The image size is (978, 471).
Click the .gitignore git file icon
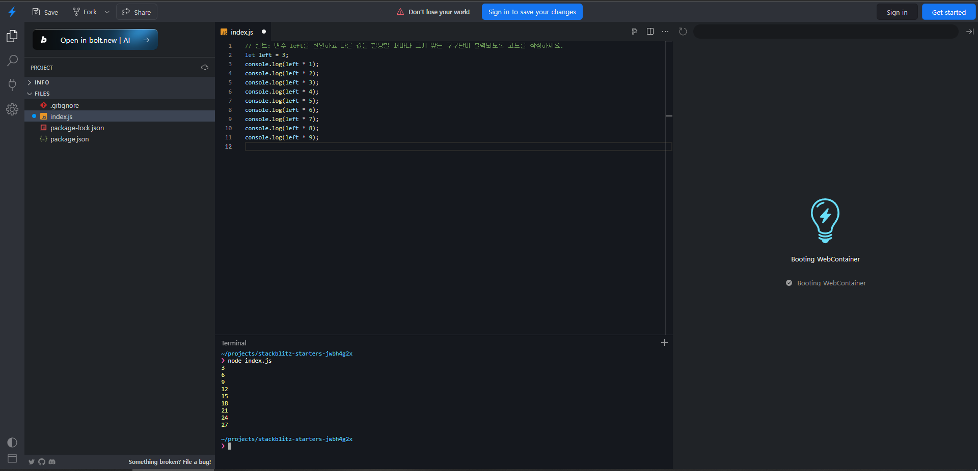[x=43, y=105]
